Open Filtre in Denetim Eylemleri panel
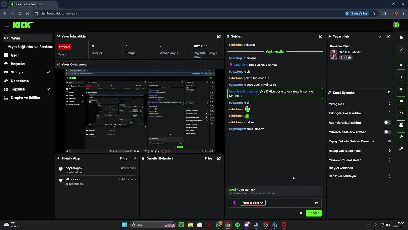 click(x=208, y=158)
